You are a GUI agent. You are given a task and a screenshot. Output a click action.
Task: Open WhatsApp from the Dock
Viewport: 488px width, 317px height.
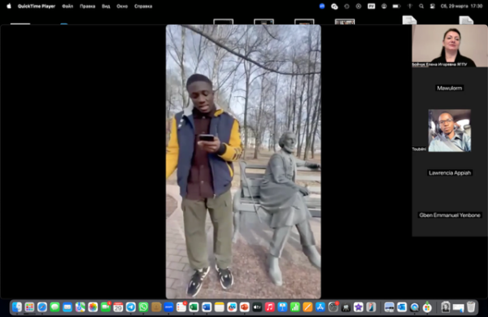click(143, 307)
